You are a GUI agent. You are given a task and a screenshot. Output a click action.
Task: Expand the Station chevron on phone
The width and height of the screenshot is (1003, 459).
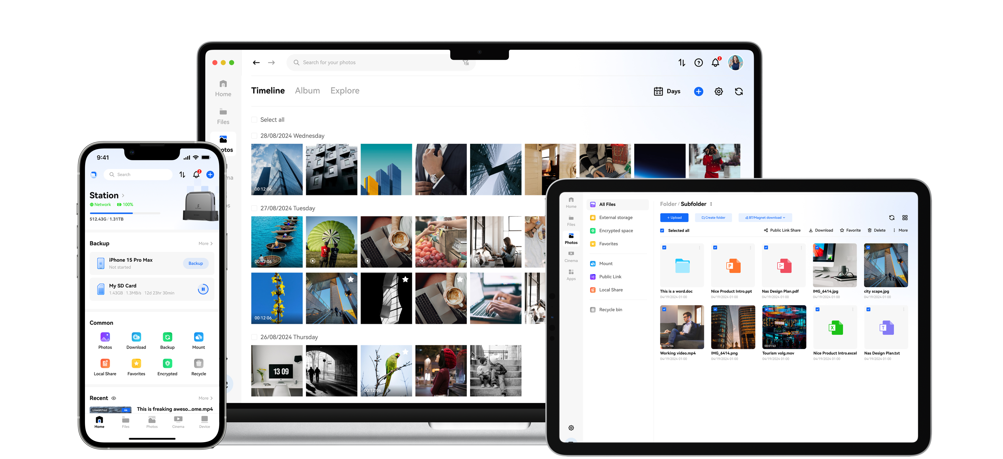123,195
